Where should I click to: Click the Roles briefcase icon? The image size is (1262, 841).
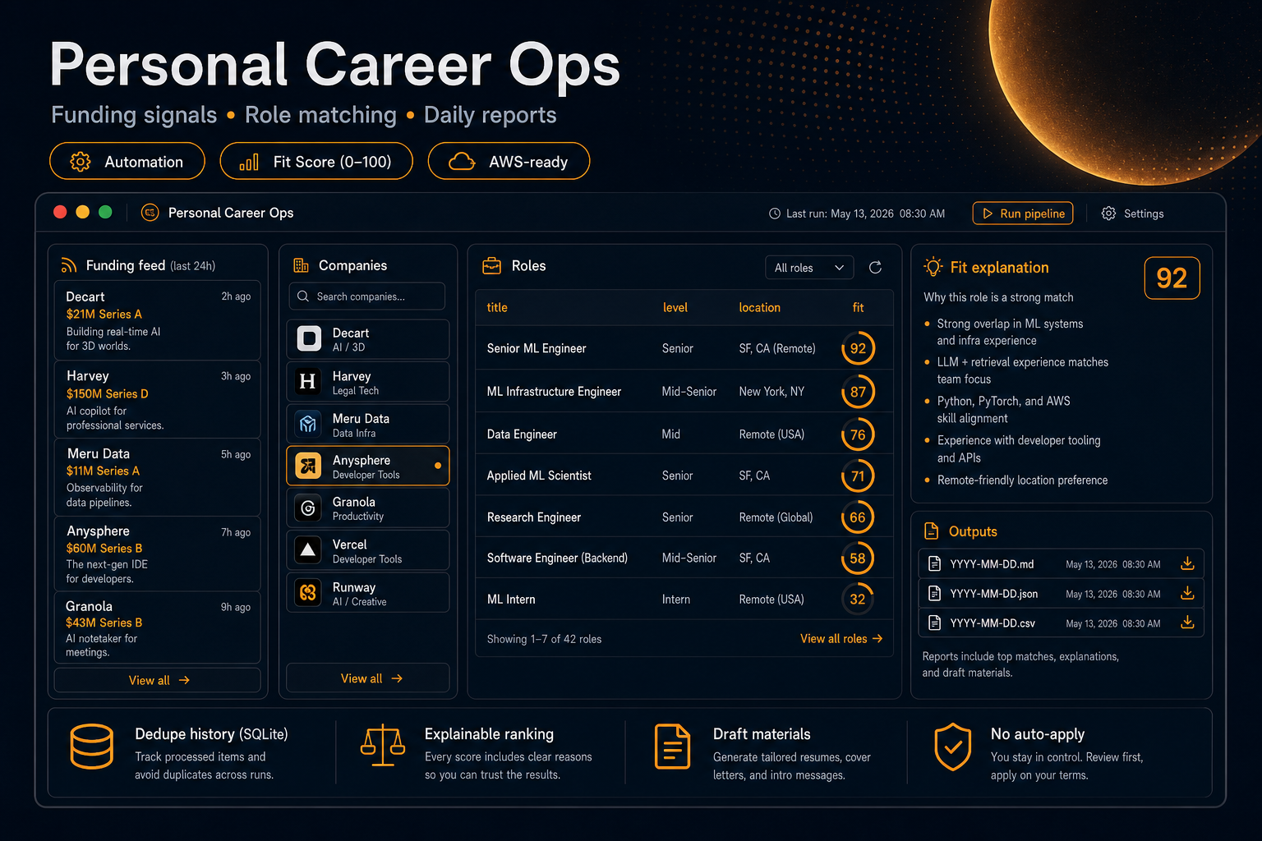pos(491,265)
